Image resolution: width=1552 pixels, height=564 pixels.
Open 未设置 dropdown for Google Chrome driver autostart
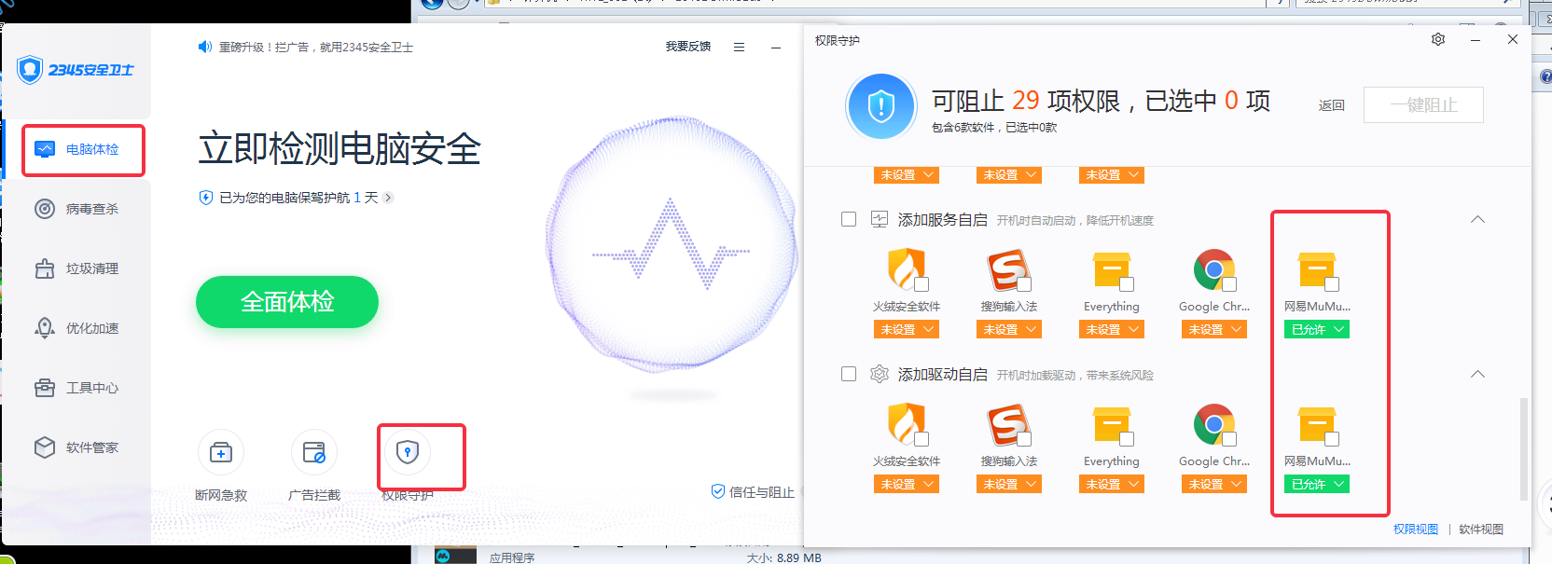(x=1214, y=484)
